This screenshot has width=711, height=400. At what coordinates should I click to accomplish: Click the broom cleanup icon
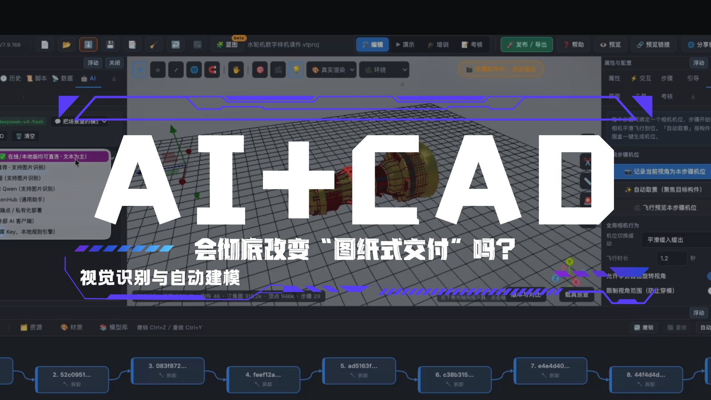(x=154, y=45)
